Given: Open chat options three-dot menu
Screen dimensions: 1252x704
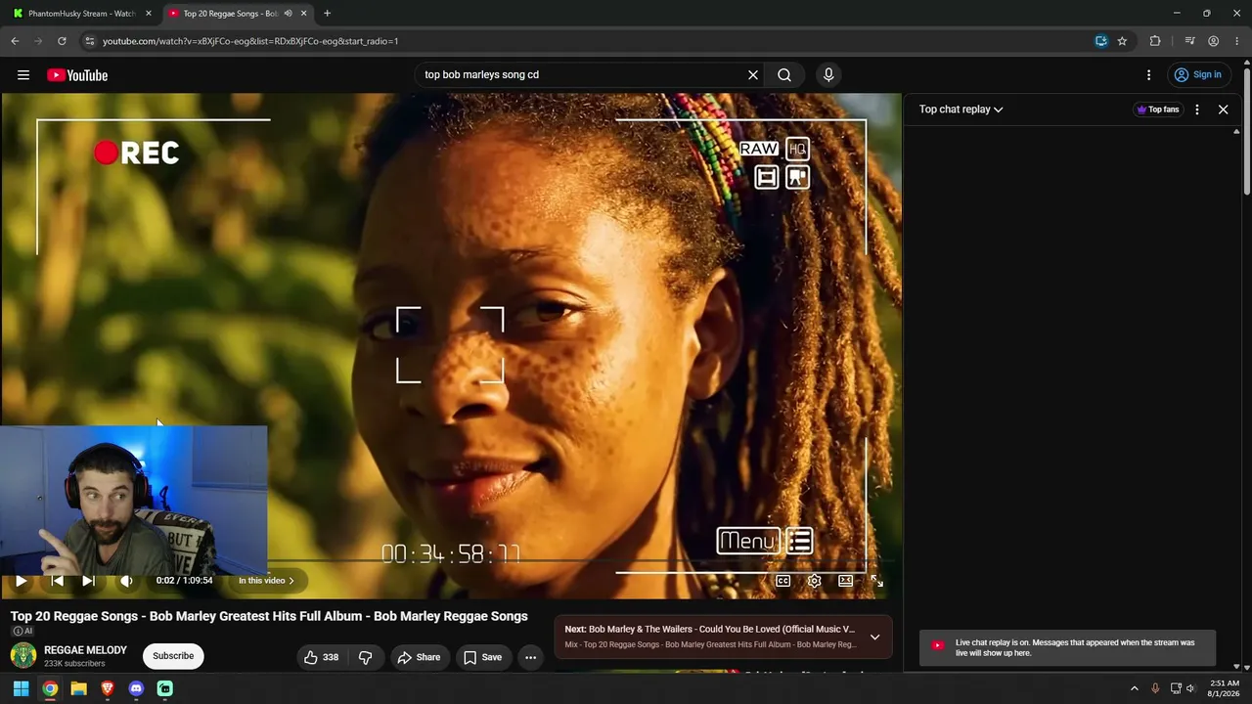Looking at the screenshot, I should click(x=1197, y=110).
